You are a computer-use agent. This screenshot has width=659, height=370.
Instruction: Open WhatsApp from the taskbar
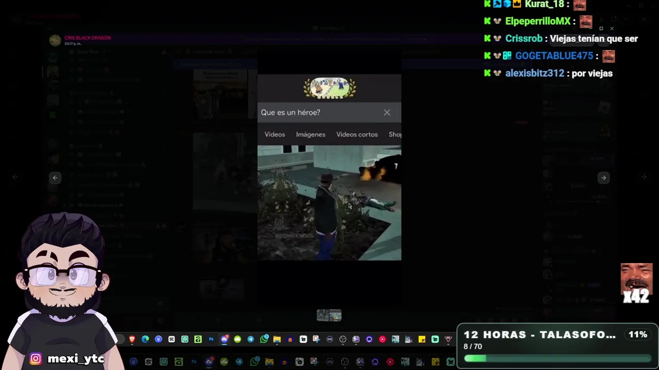[x=264, y=339]
